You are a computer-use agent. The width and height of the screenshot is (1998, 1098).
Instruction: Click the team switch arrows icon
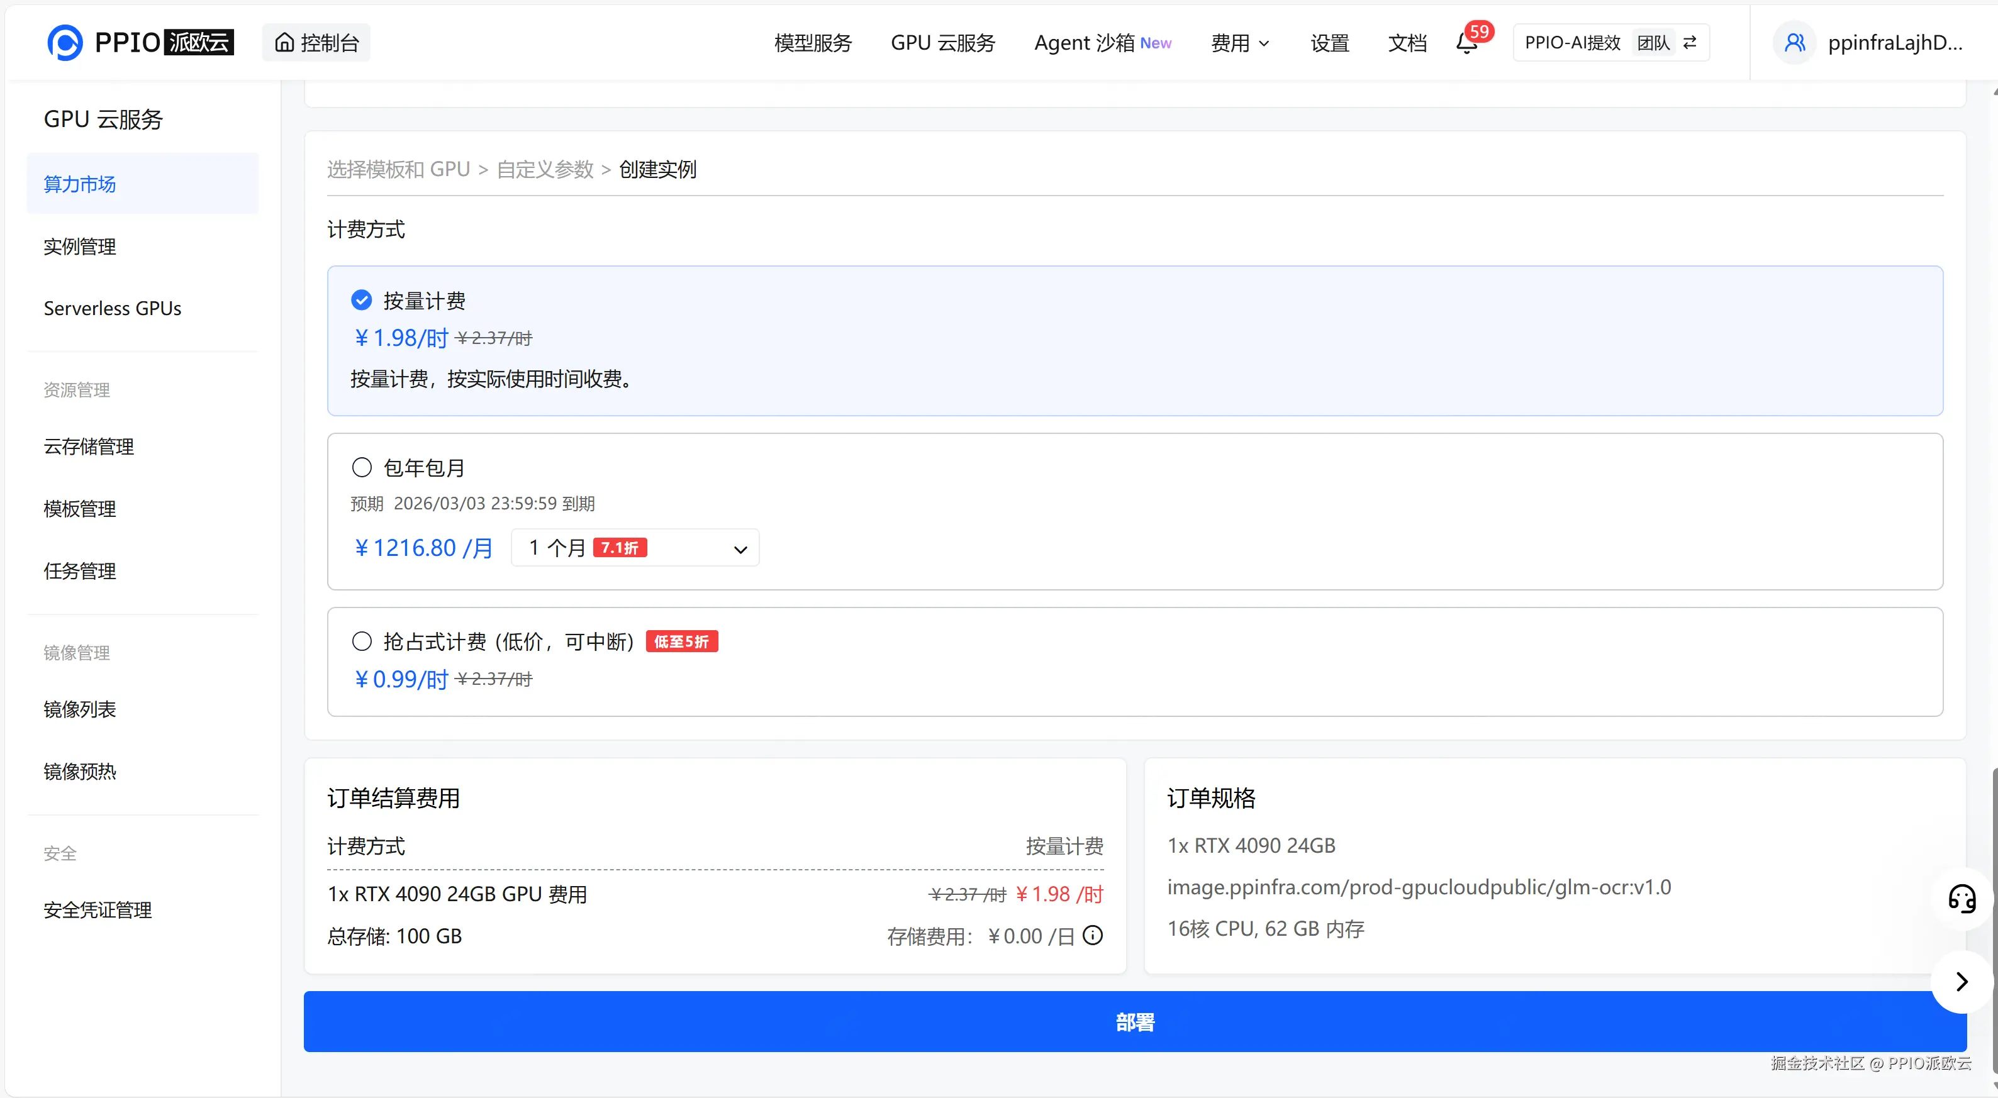pos(1690,43)
